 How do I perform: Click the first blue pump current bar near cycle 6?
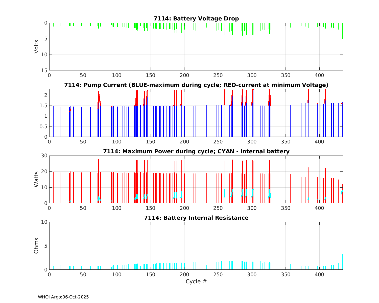tap(53, 121)
